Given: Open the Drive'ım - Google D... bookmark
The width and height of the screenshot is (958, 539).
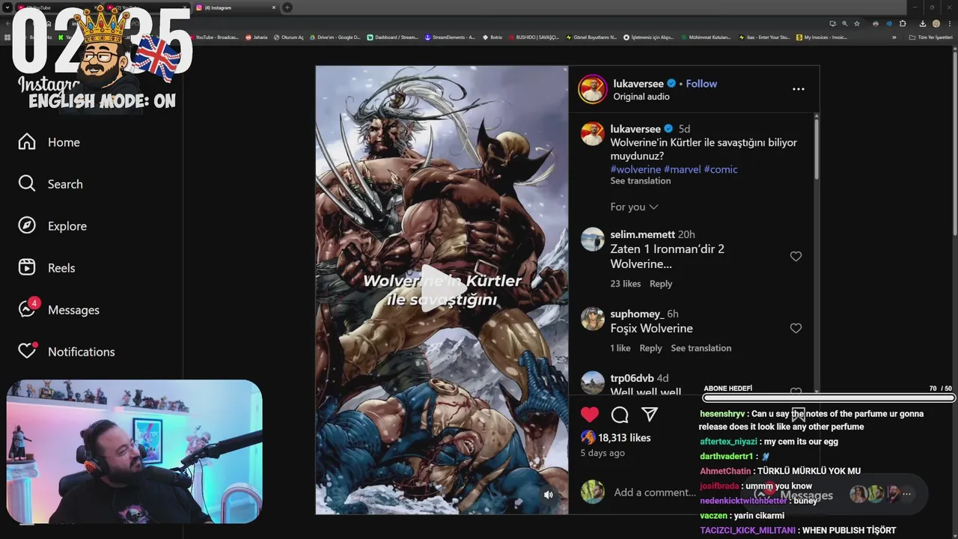Looking at the screenshot, I should click(x=334, y=37).
